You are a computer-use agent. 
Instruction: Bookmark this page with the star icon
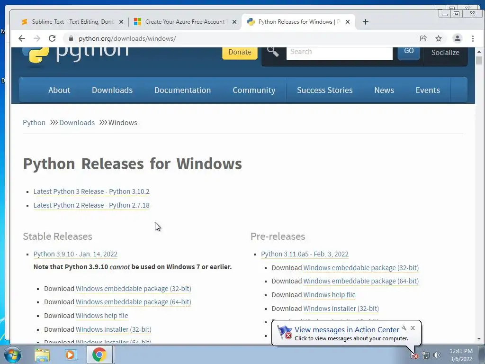click(x=439, y=38)
